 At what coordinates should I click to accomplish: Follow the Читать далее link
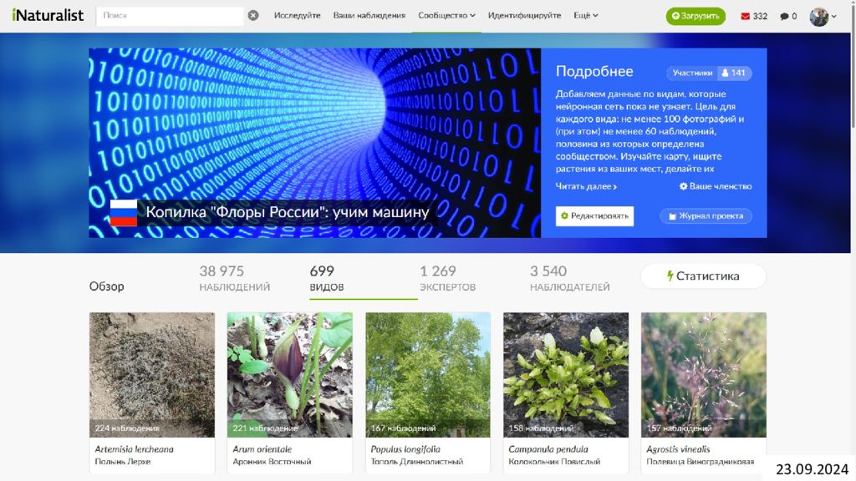pos(586,186)
